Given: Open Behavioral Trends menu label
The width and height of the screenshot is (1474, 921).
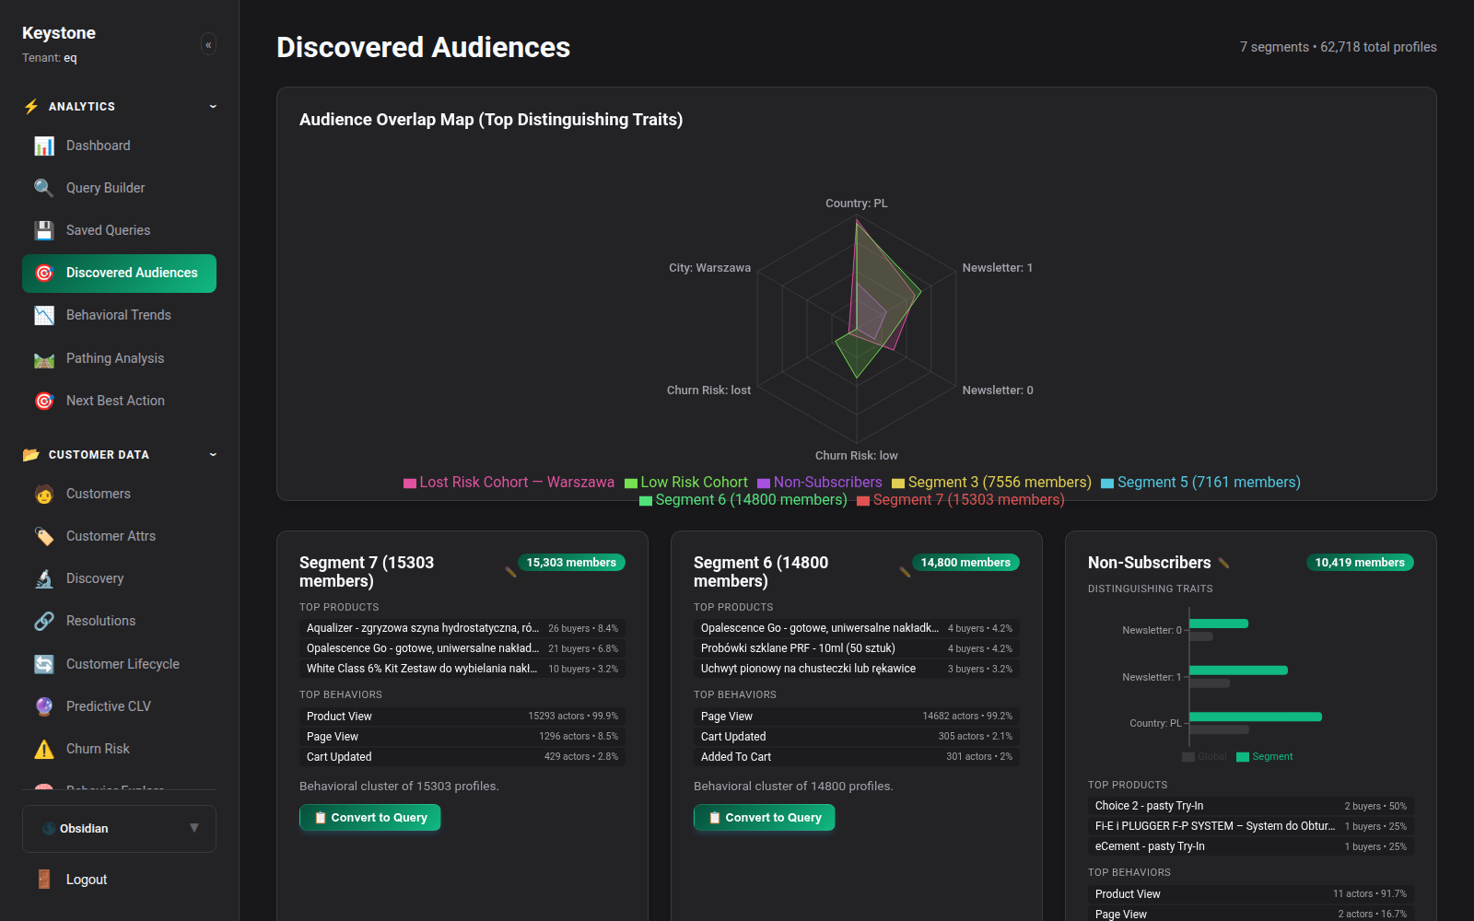Looking at the screenshot, I should (x=119, y=315).
